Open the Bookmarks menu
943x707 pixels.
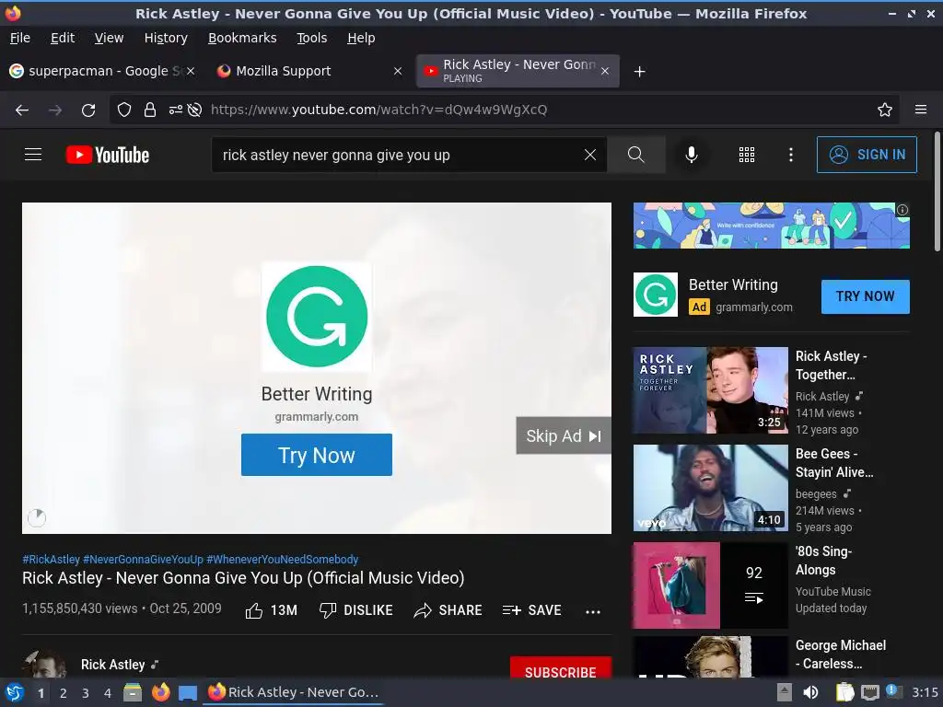pyautogui.click(x=242, y=38)
